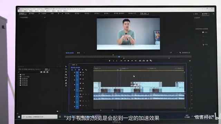This screenshot has height=124, width=221.
Task: Open the Sequence menu
Action: pos(37,11)
